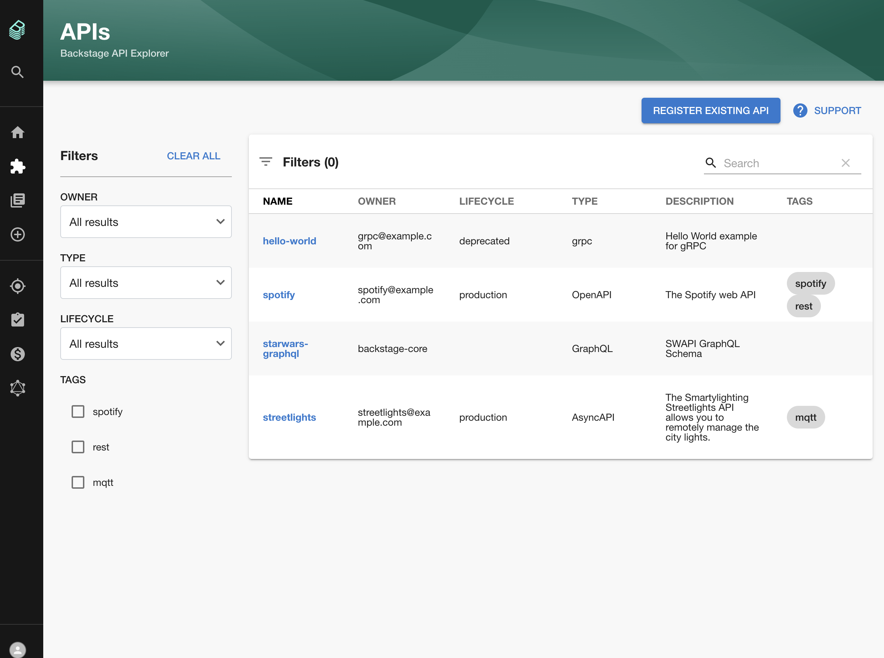
Task: Click the Create plus-circle sidebar icon
Action: pyautogui.click(x=17, y=234)
